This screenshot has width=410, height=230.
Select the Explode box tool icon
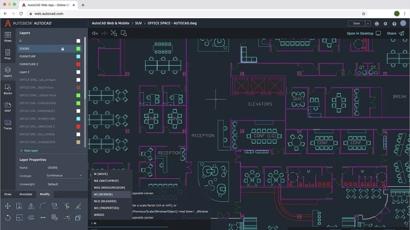(78, 217)
